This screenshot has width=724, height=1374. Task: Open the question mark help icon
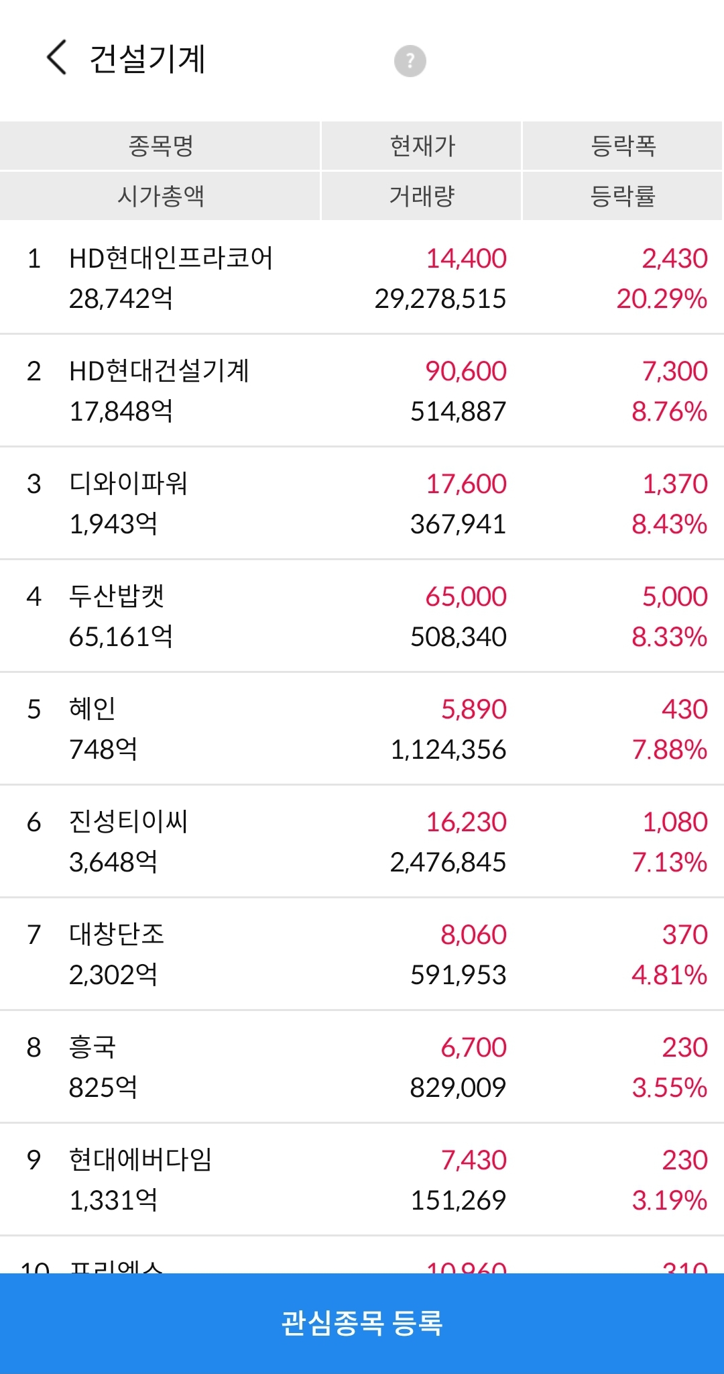[x=410, y=61]
